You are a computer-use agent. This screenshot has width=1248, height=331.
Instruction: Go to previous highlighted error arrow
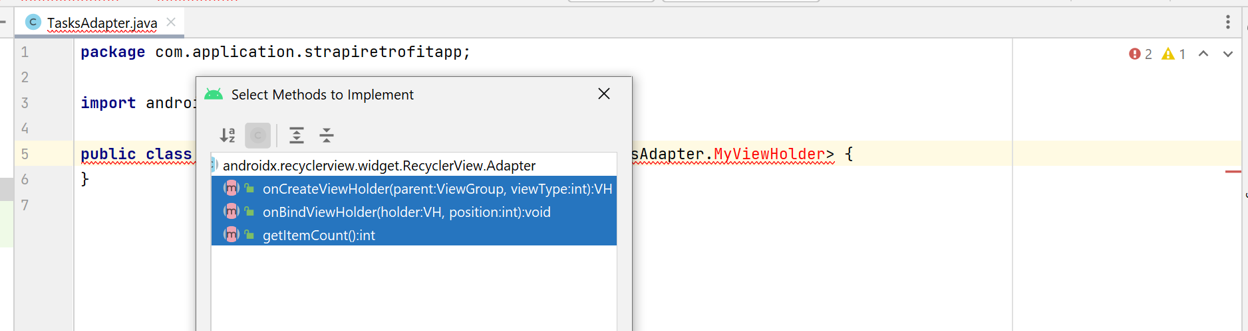click(x=1203, y=54)
